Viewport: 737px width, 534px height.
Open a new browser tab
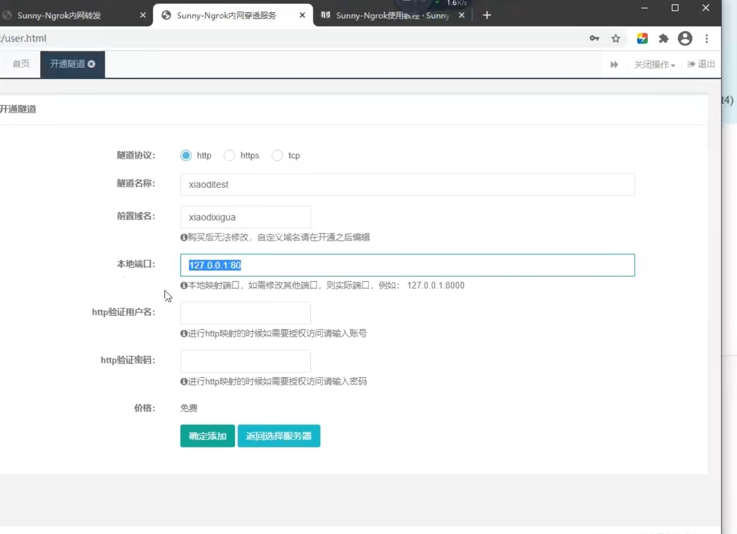[487, 15]
